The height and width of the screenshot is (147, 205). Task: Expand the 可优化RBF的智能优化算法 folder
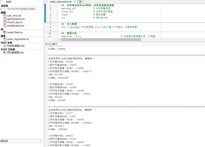tap(1, 9)
